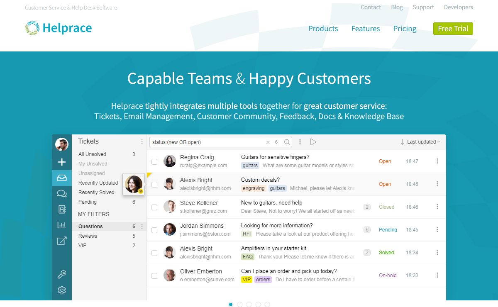
Task: Select Recently Updated tickets view
Action: (98, 183)
